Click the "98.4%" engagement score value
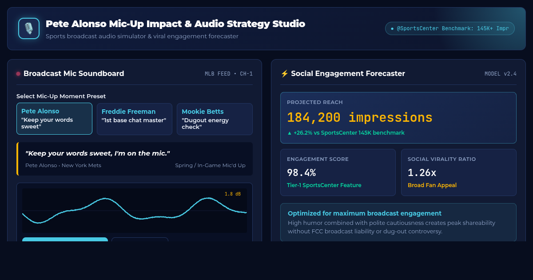533x280 pixels. click(301, 172)
